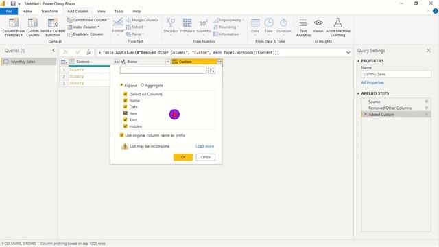Click the Date column tool
Image resolution: width=439 pixels, height=247 pixels.
pyautogui.click(x=255, y=26)
